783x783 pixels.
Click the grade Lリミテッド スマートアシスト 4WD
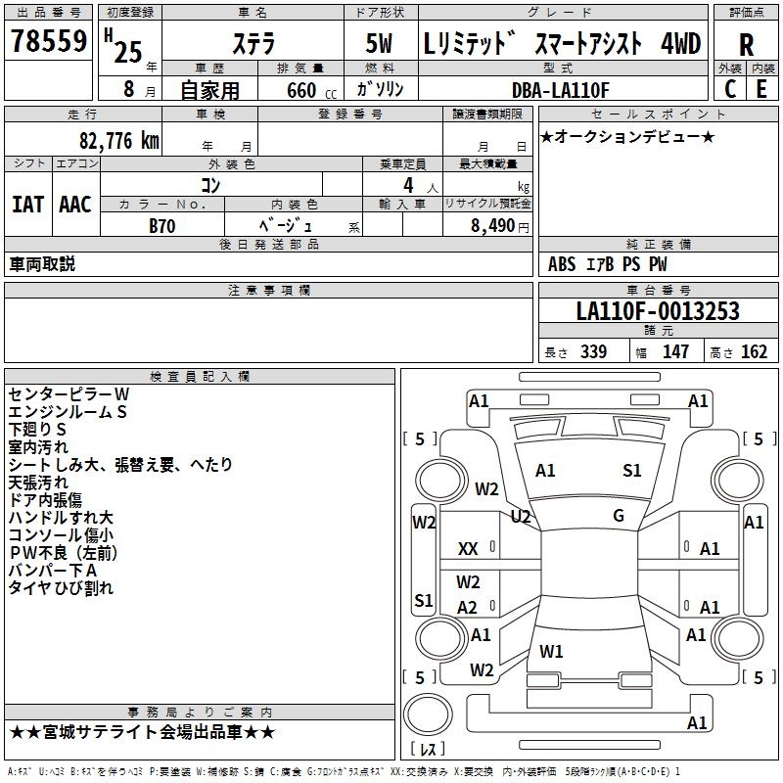562,43
